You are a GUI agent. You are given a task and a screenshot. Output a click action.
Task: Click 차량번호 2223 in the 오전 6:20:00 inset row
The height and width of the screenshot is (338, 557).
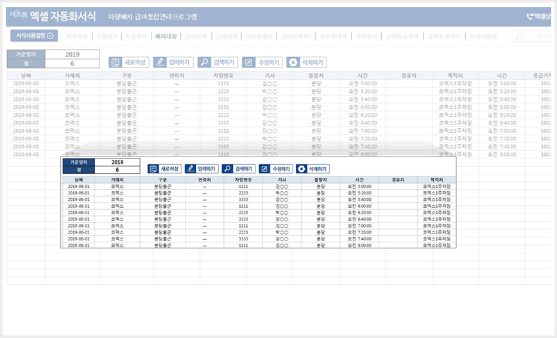click(x=243, y=213)
